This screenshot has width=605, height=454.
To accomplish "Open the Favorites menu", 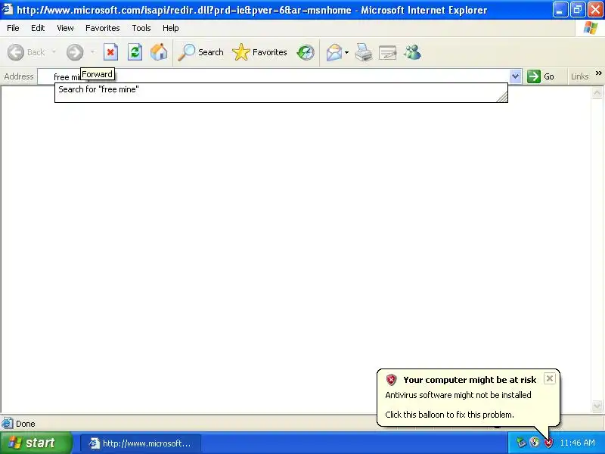I will 103,28.
